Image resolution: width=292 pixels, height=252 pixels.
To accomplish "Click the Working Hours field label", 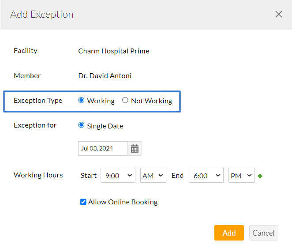I will click(x=38, y=175).
